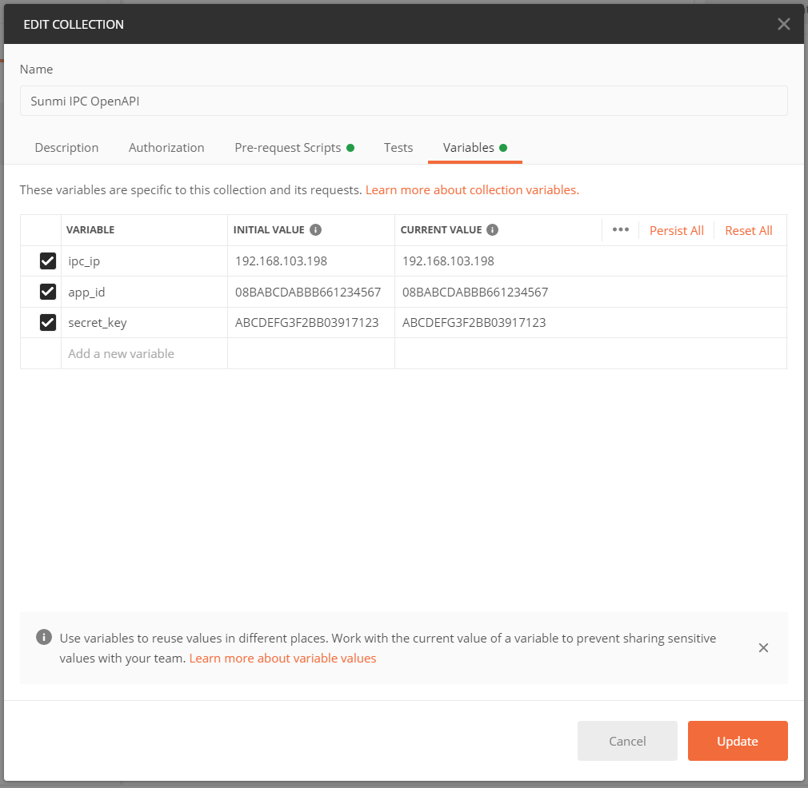808x788 pixels.
Task: Uncheck the ipc_ip variable checkbox
Action: (48, 261)
